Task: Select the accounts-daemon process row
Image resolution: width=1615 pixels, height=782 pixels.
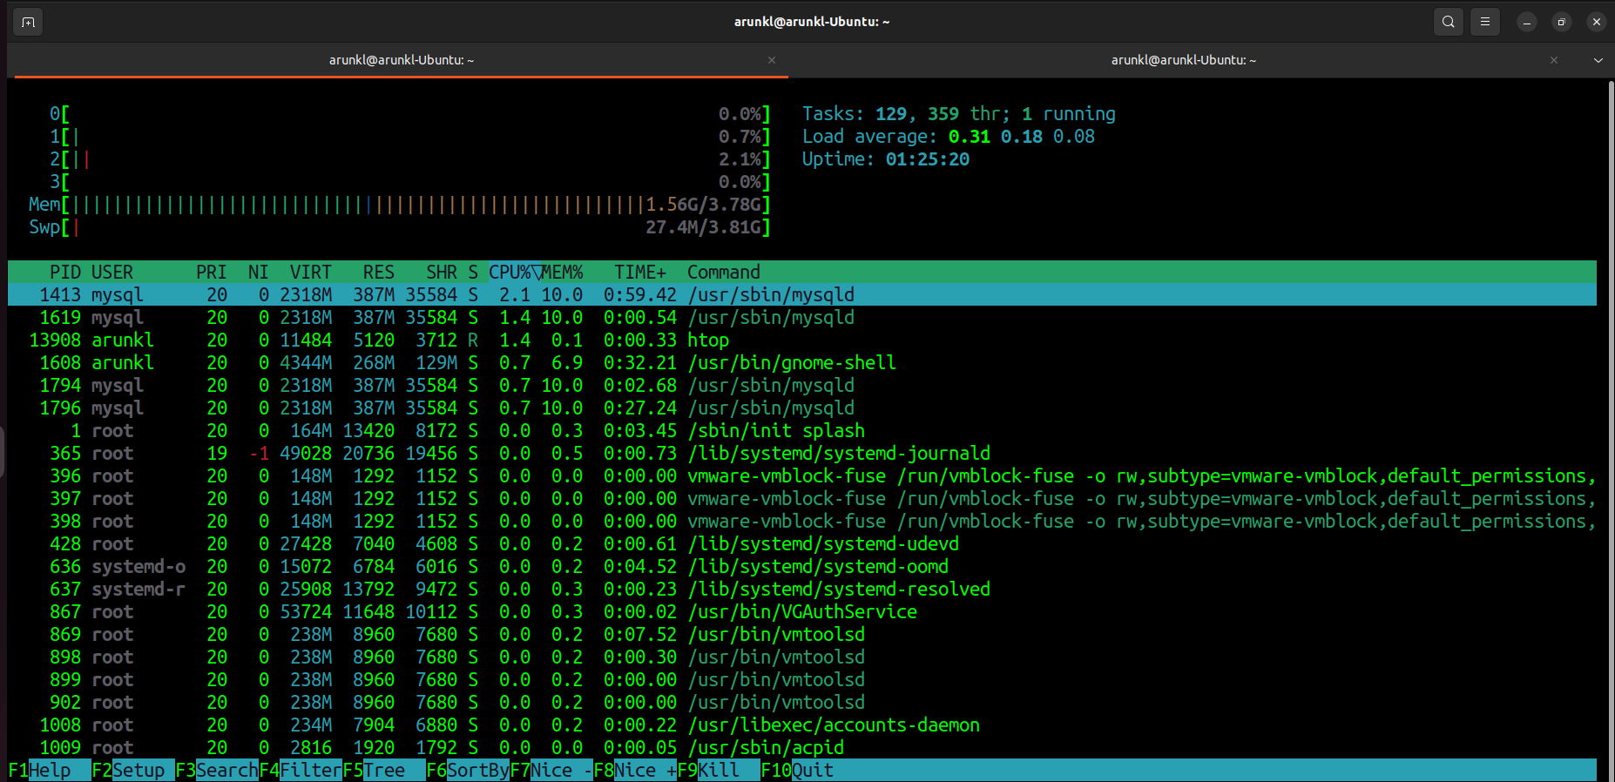Action: 802,725
